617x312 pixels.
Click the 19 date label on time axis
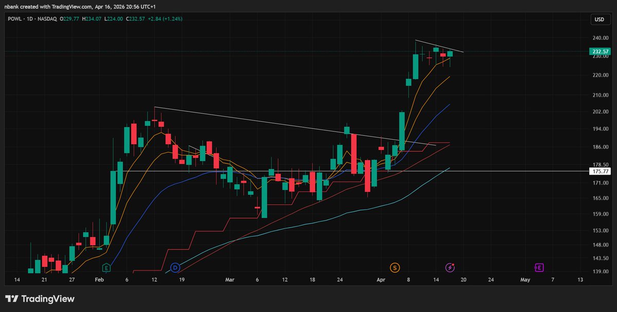(x=182, y=280)
